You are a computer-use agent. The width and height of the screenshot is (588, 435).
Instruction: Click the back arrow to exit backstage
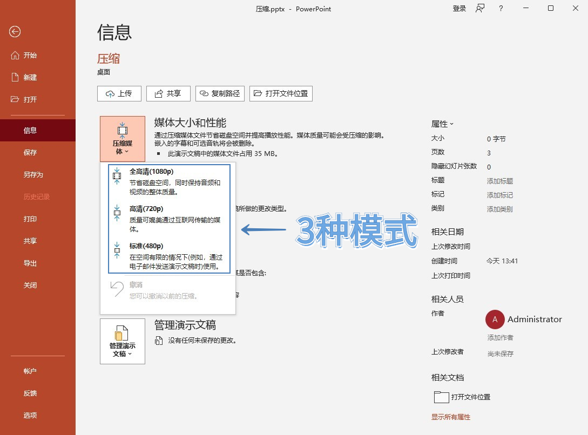coord(15,32)
